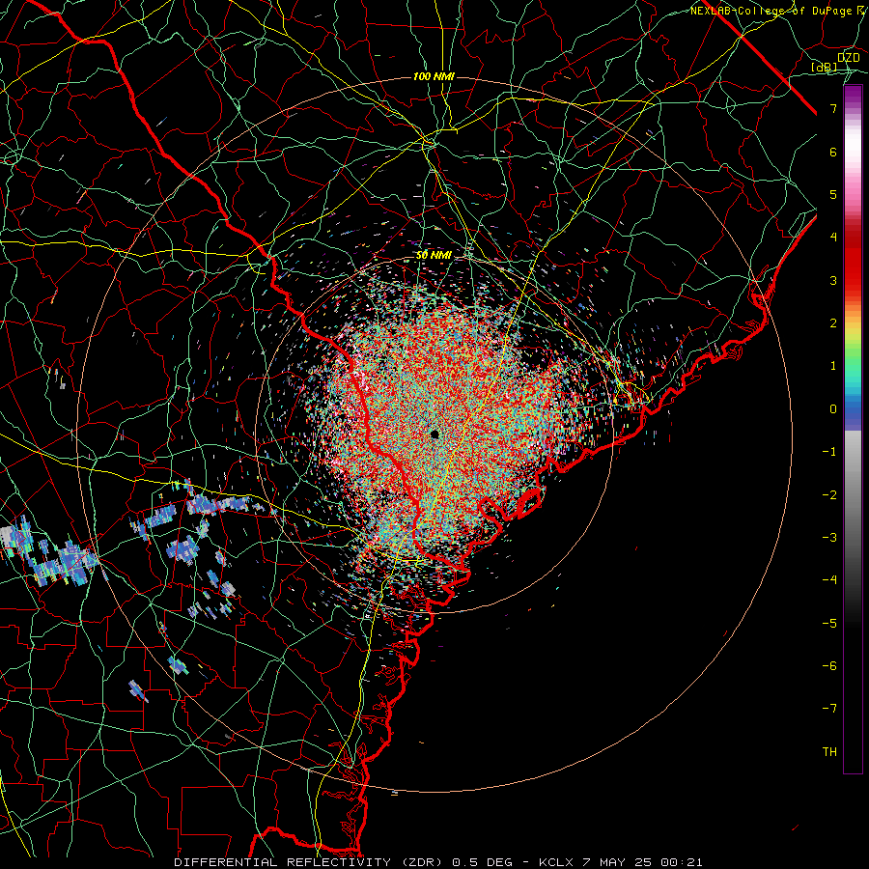Click the DZD product label above the colorbar
The height and width of the screenshot is (869, 869).
849,57
